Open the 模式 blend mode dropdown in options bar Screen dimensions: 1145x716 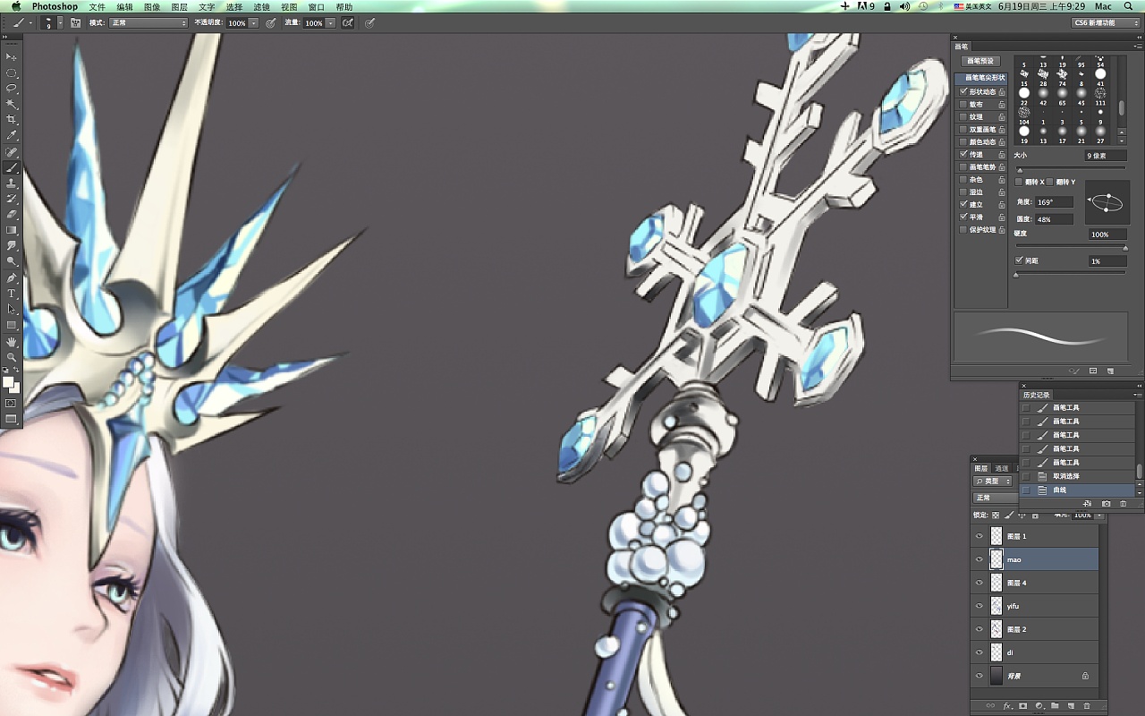click(x=148, y=22)
